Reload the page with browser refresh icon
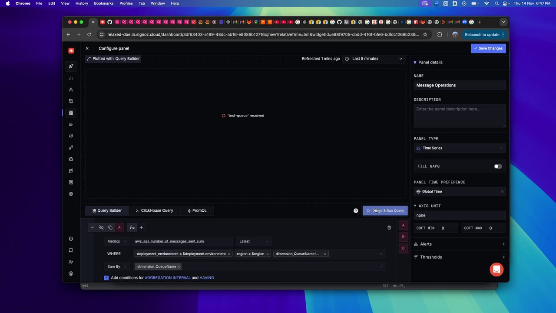 click(89, 34)
